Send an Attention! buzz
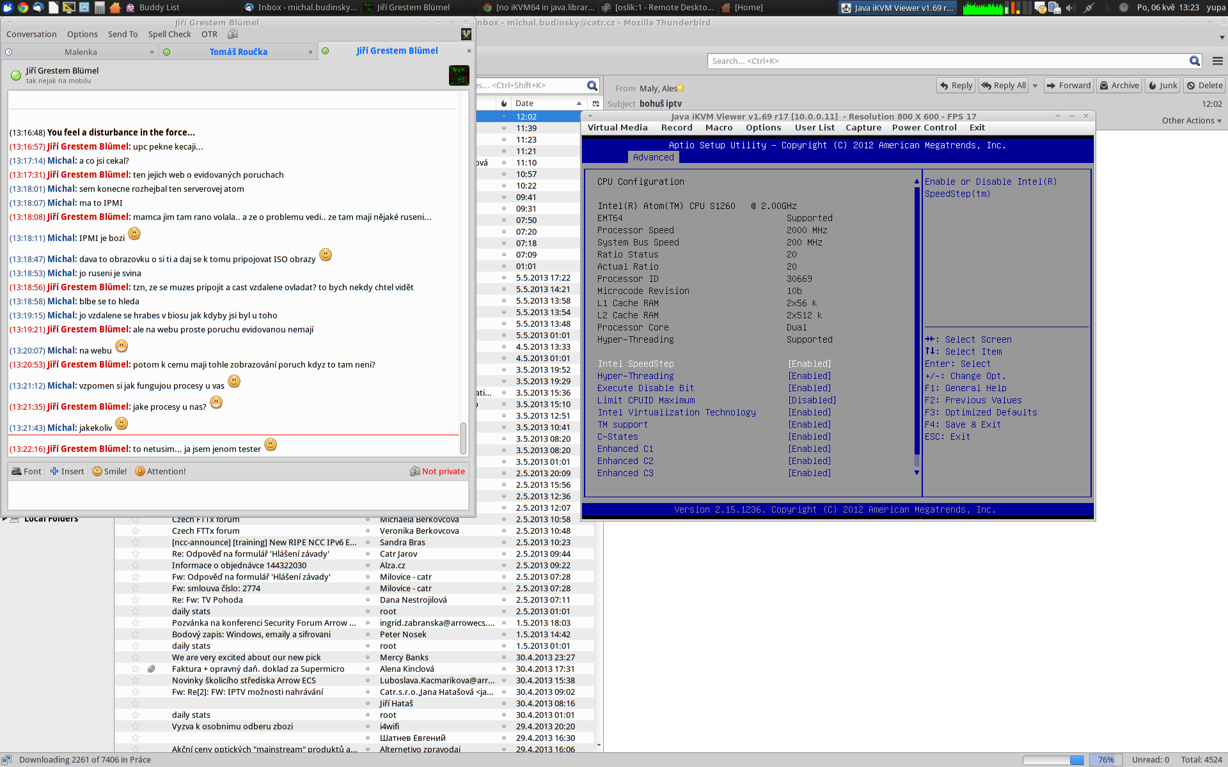1228x767 pixels. point(161,471)
